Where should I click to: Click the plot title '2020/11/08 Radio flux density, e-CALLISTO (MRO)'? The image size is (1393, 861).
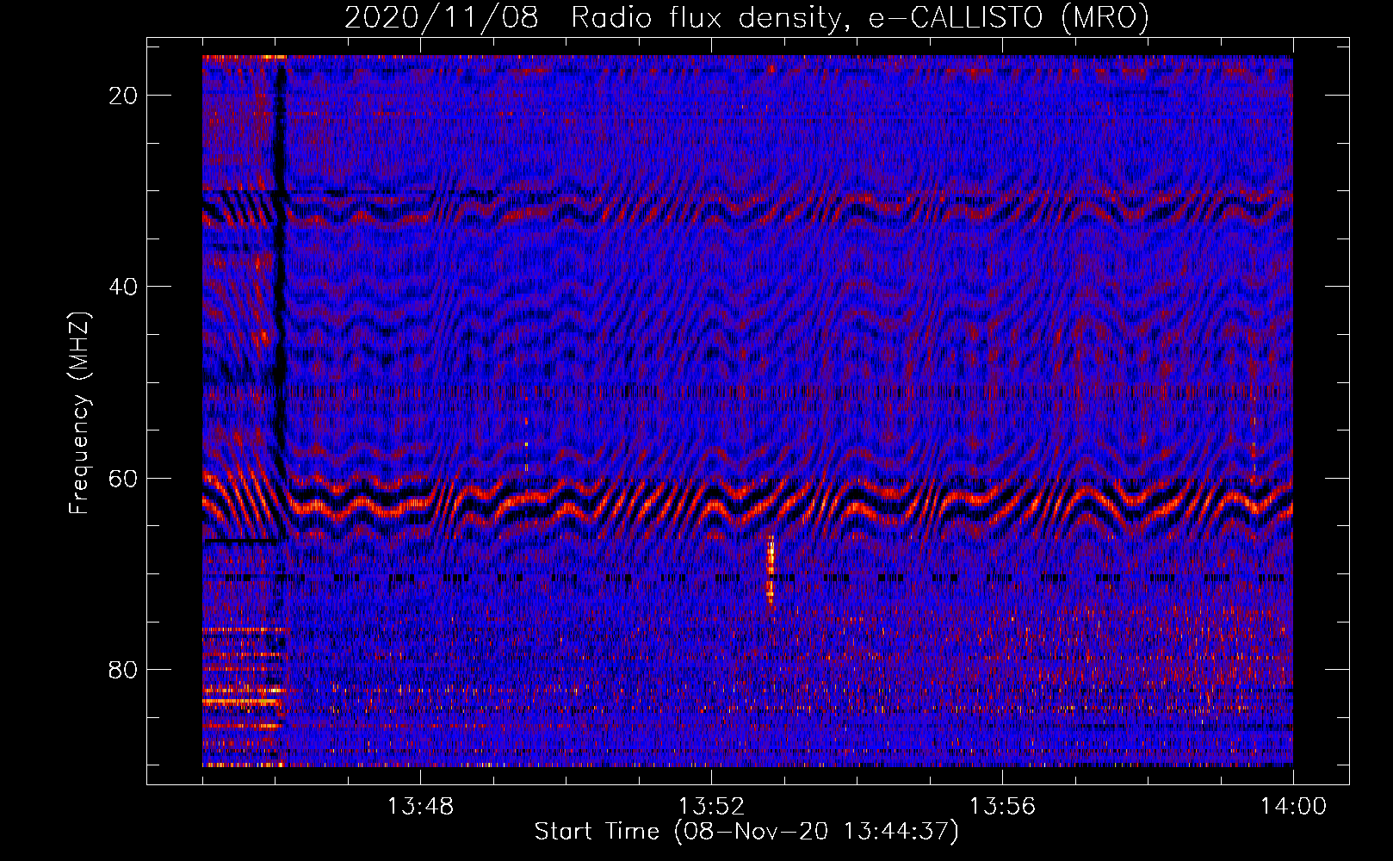(746, 17)
